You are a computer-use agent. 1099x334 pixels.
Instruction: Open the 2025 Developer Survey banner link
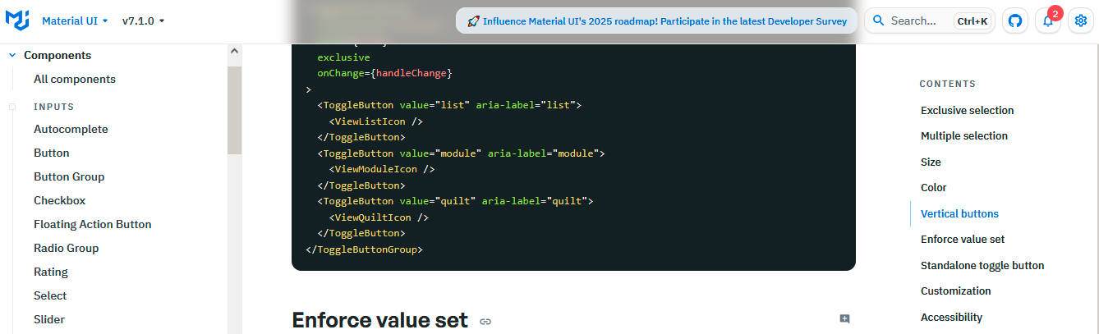[656, 21]
